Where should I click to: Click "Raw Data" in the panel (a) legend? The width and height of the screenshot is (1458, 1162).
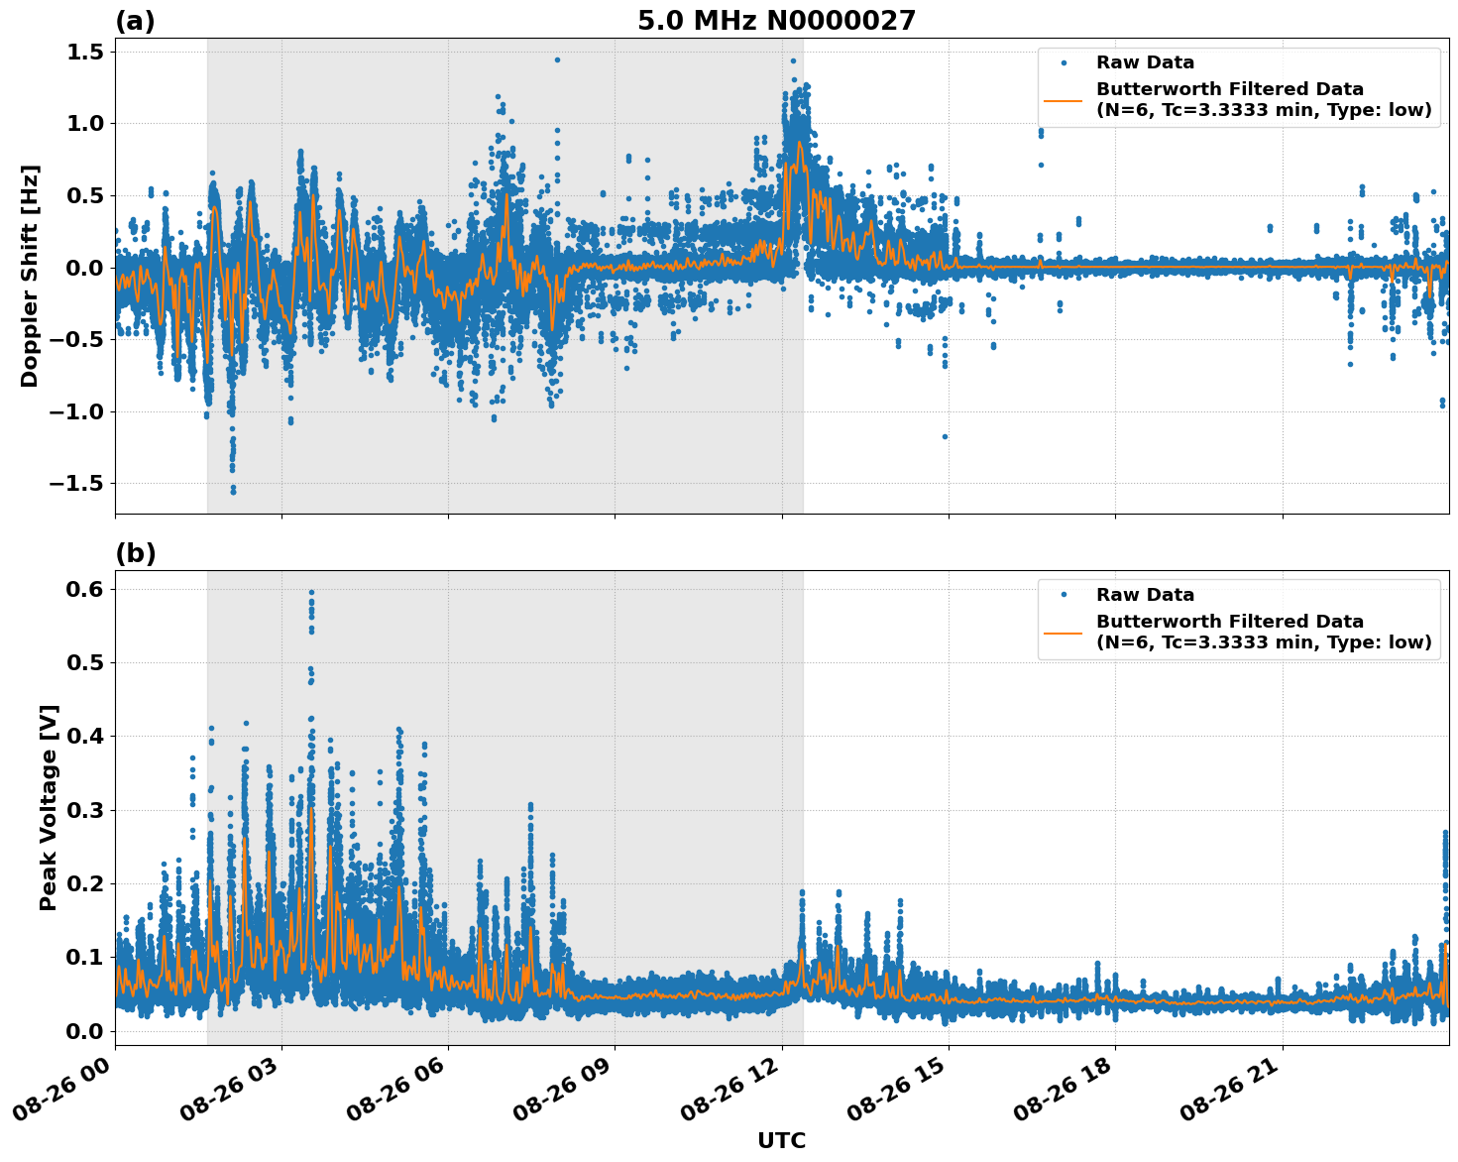click(x=1145, y=63)
